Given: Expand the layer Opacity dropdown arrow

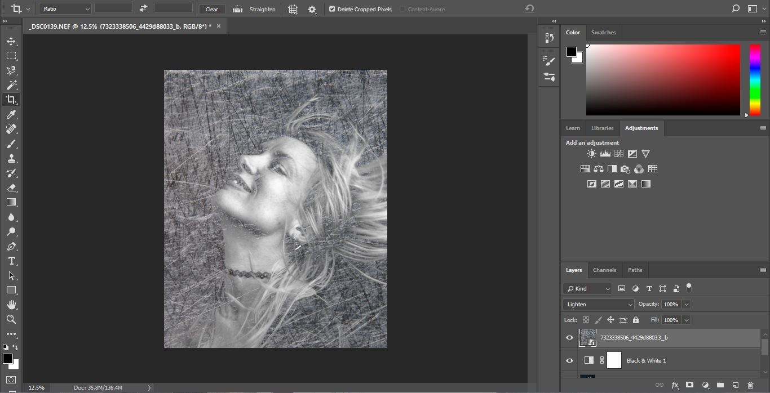Looking at the screenshot, I should [686, 304].
